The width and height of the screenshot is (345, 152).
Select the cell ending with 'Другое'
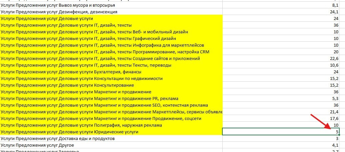click(x=111, y=145)
